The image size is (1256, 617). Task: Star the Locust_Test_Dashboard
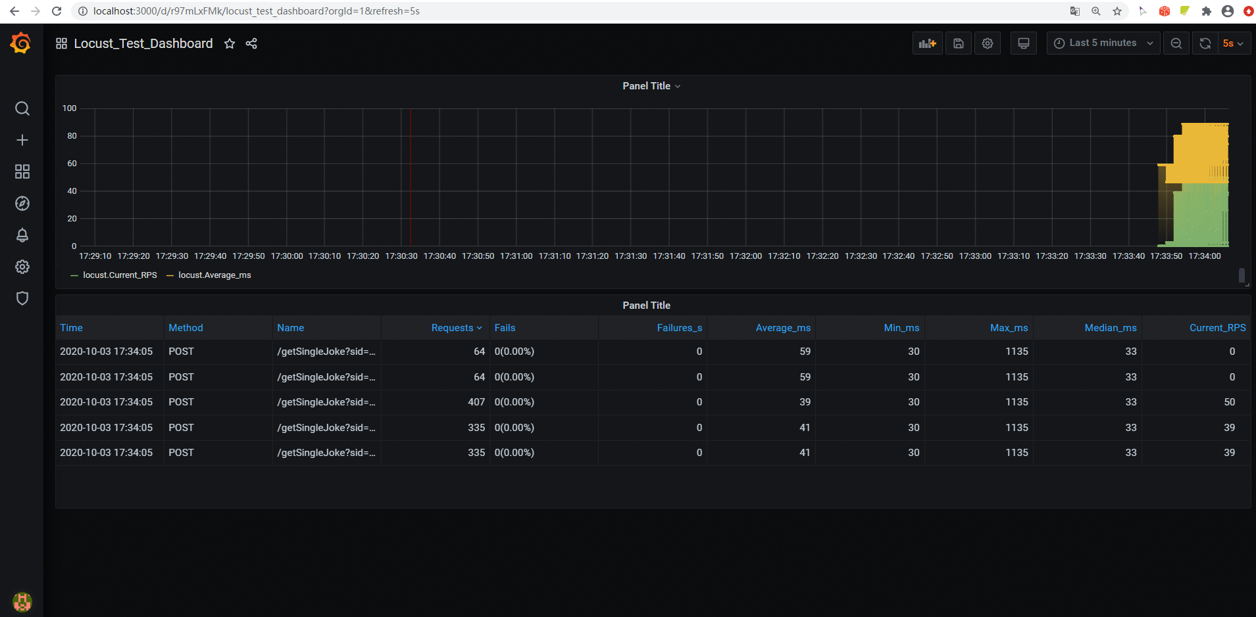[230, 43]
